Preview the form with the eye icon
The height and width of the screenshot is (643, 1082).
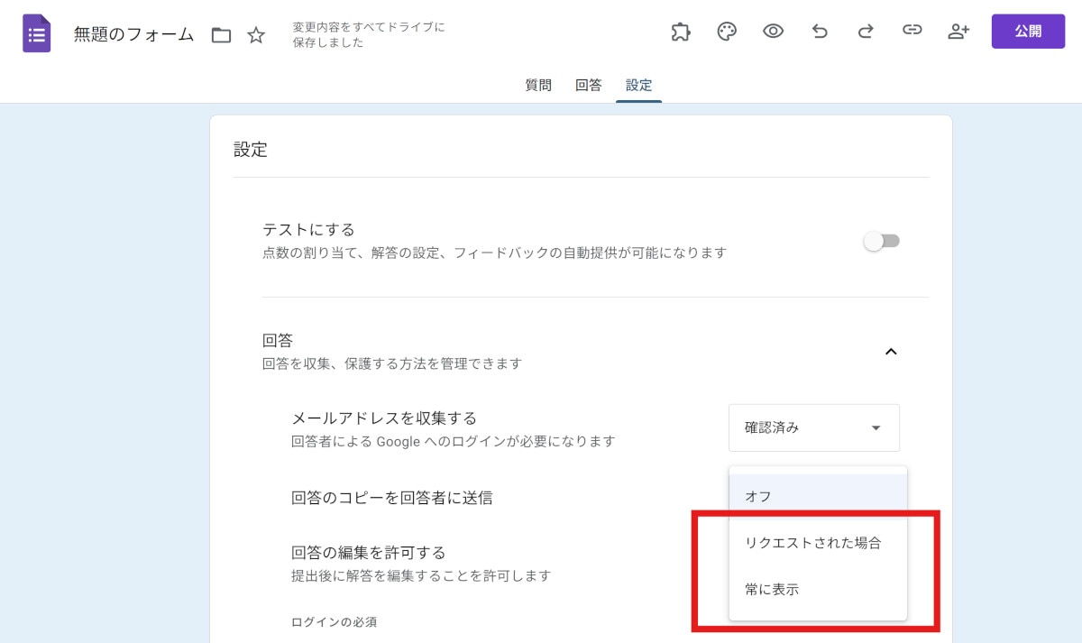[773, 31]
